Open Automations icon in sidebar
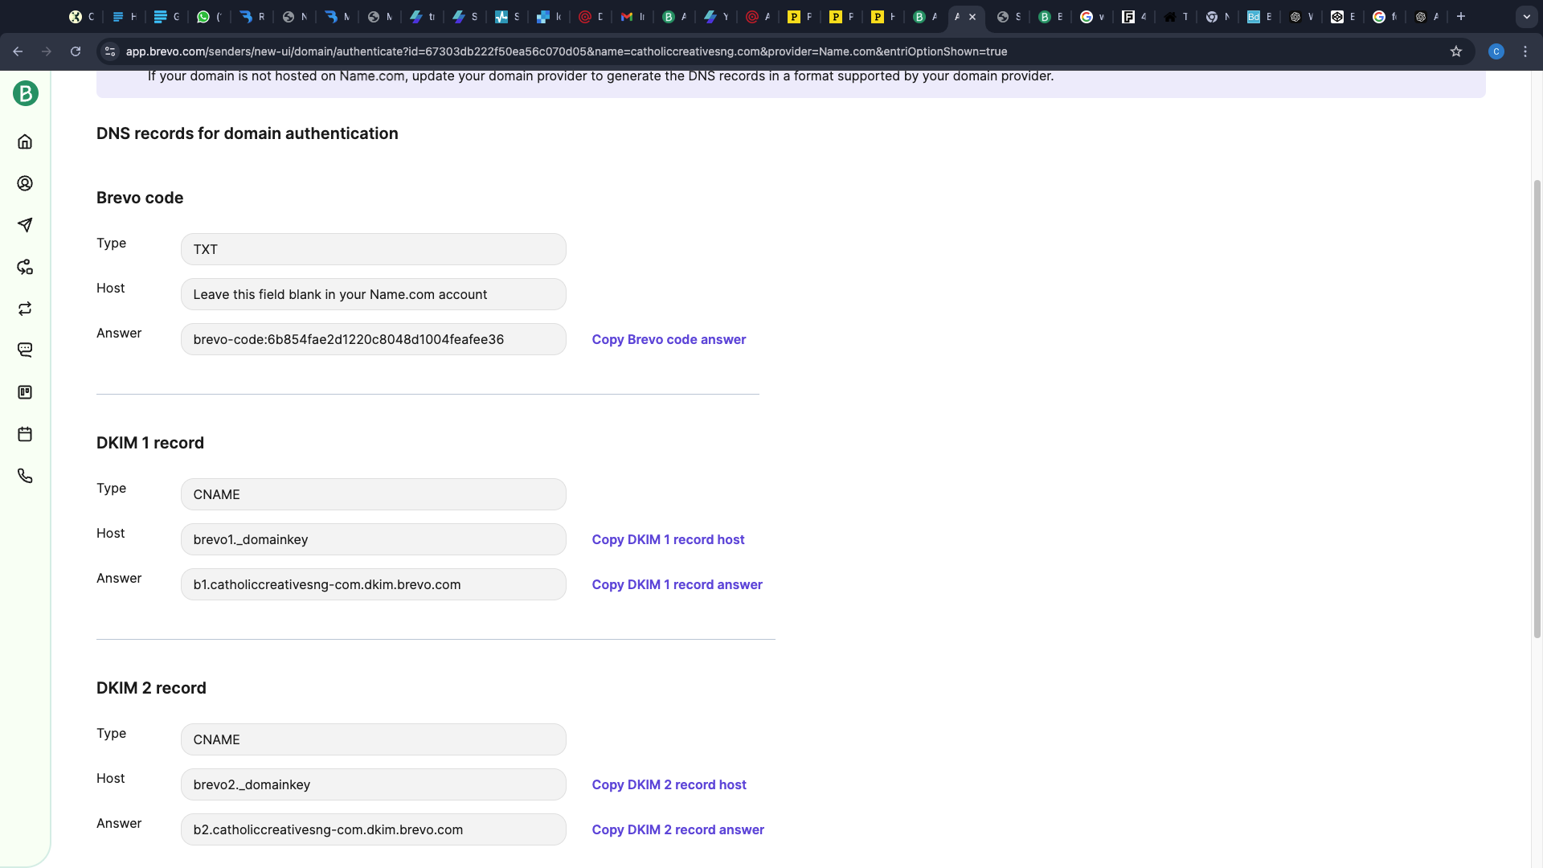The width and height of the screenshot is (1543, 868). 25,267
